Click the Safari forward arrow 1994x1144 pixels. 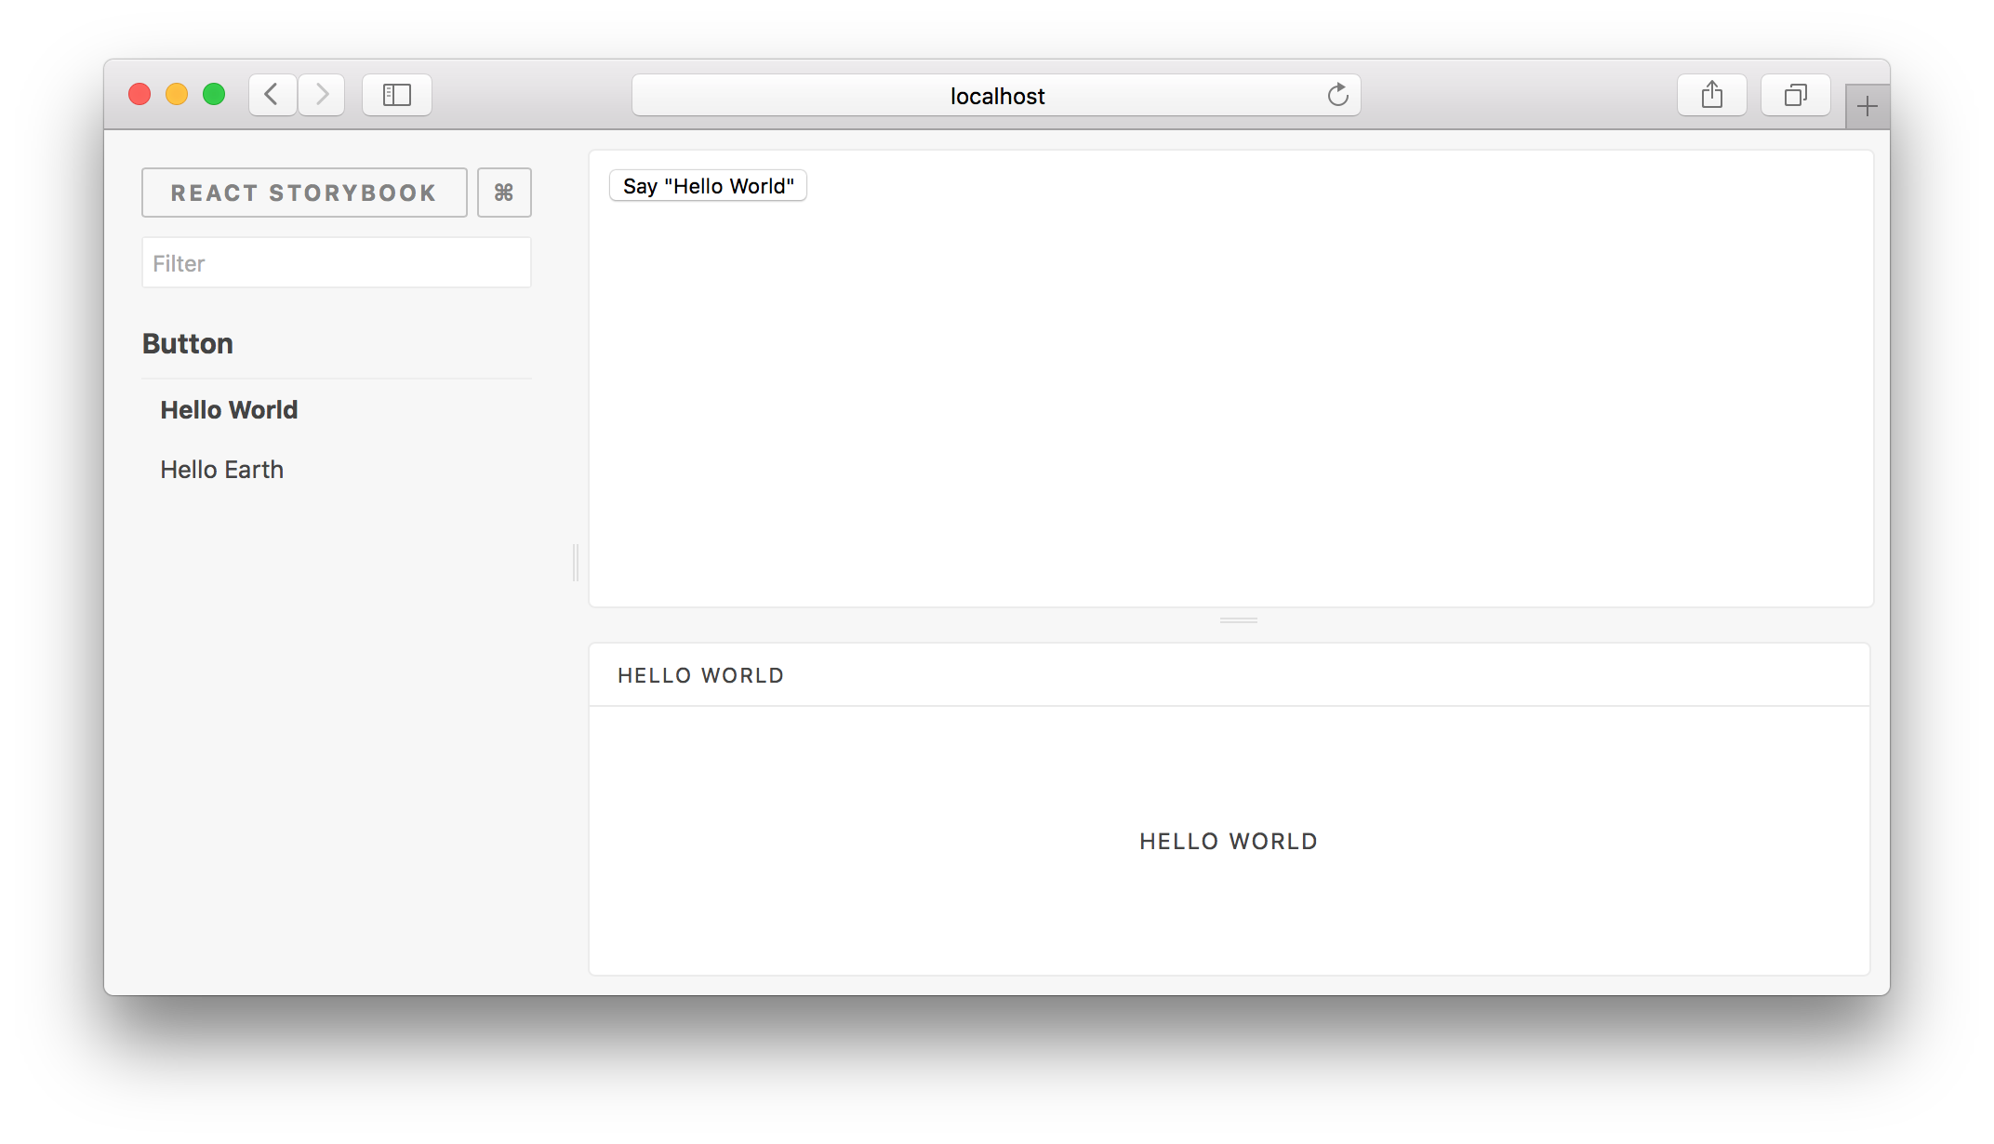(322, 95)
